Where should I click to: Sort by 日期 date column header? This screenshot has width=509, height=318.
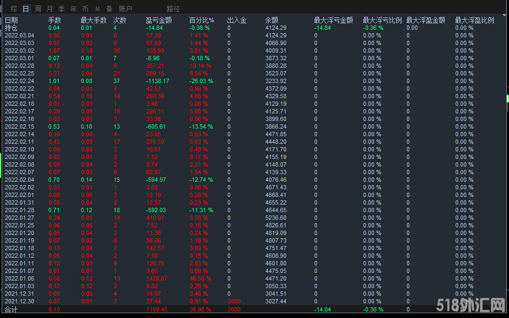tap(11, 20)
